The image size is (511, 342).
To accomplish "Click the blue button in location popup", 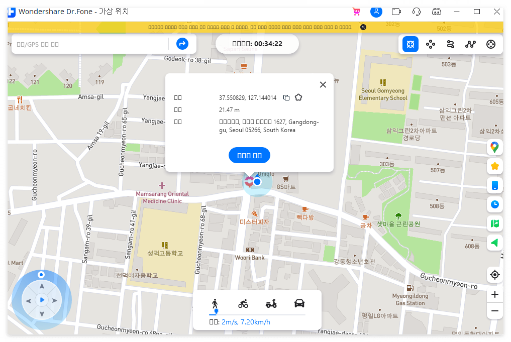I will point(249,155).
